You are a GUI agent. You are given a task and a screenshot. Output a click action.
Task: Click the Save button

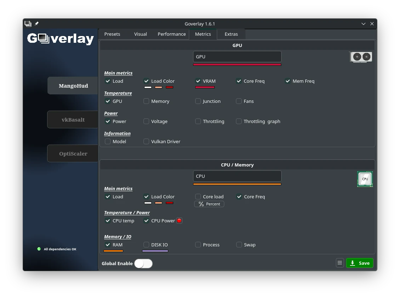(360, 263)
